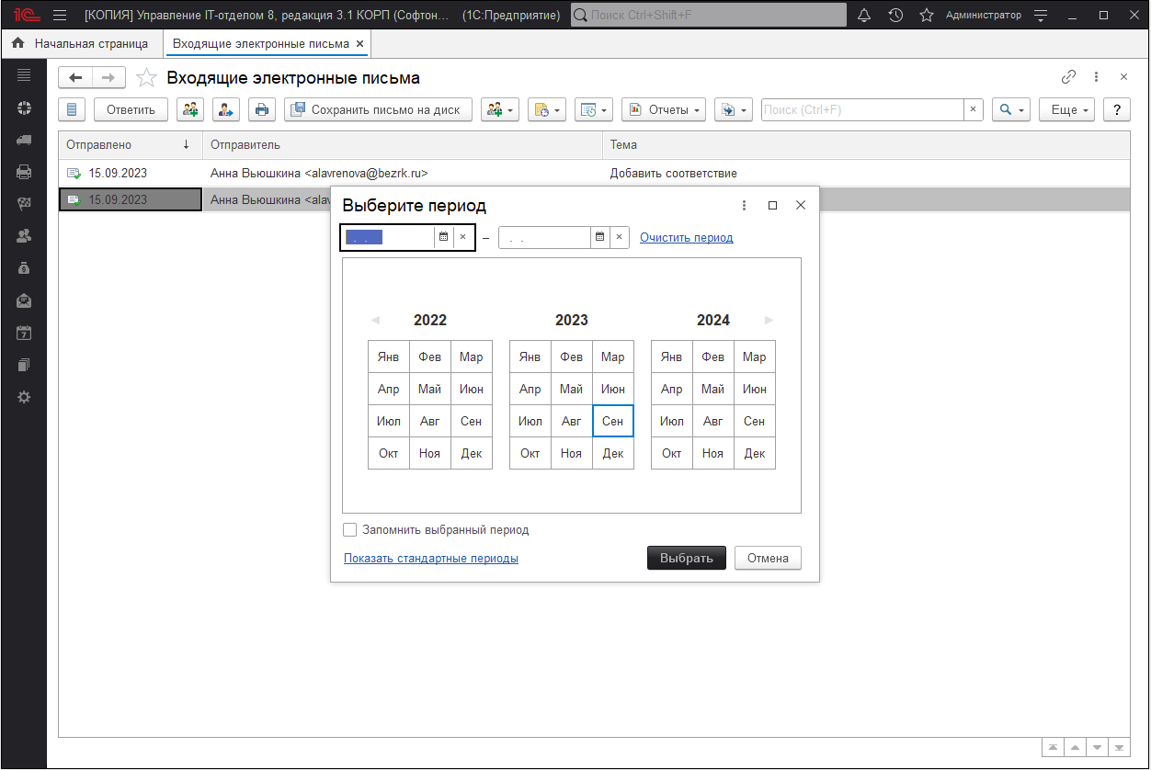The width and height of the screenshot is (1151, 770).
Task: Open calendar picker for end date
Action: (599, 237)
